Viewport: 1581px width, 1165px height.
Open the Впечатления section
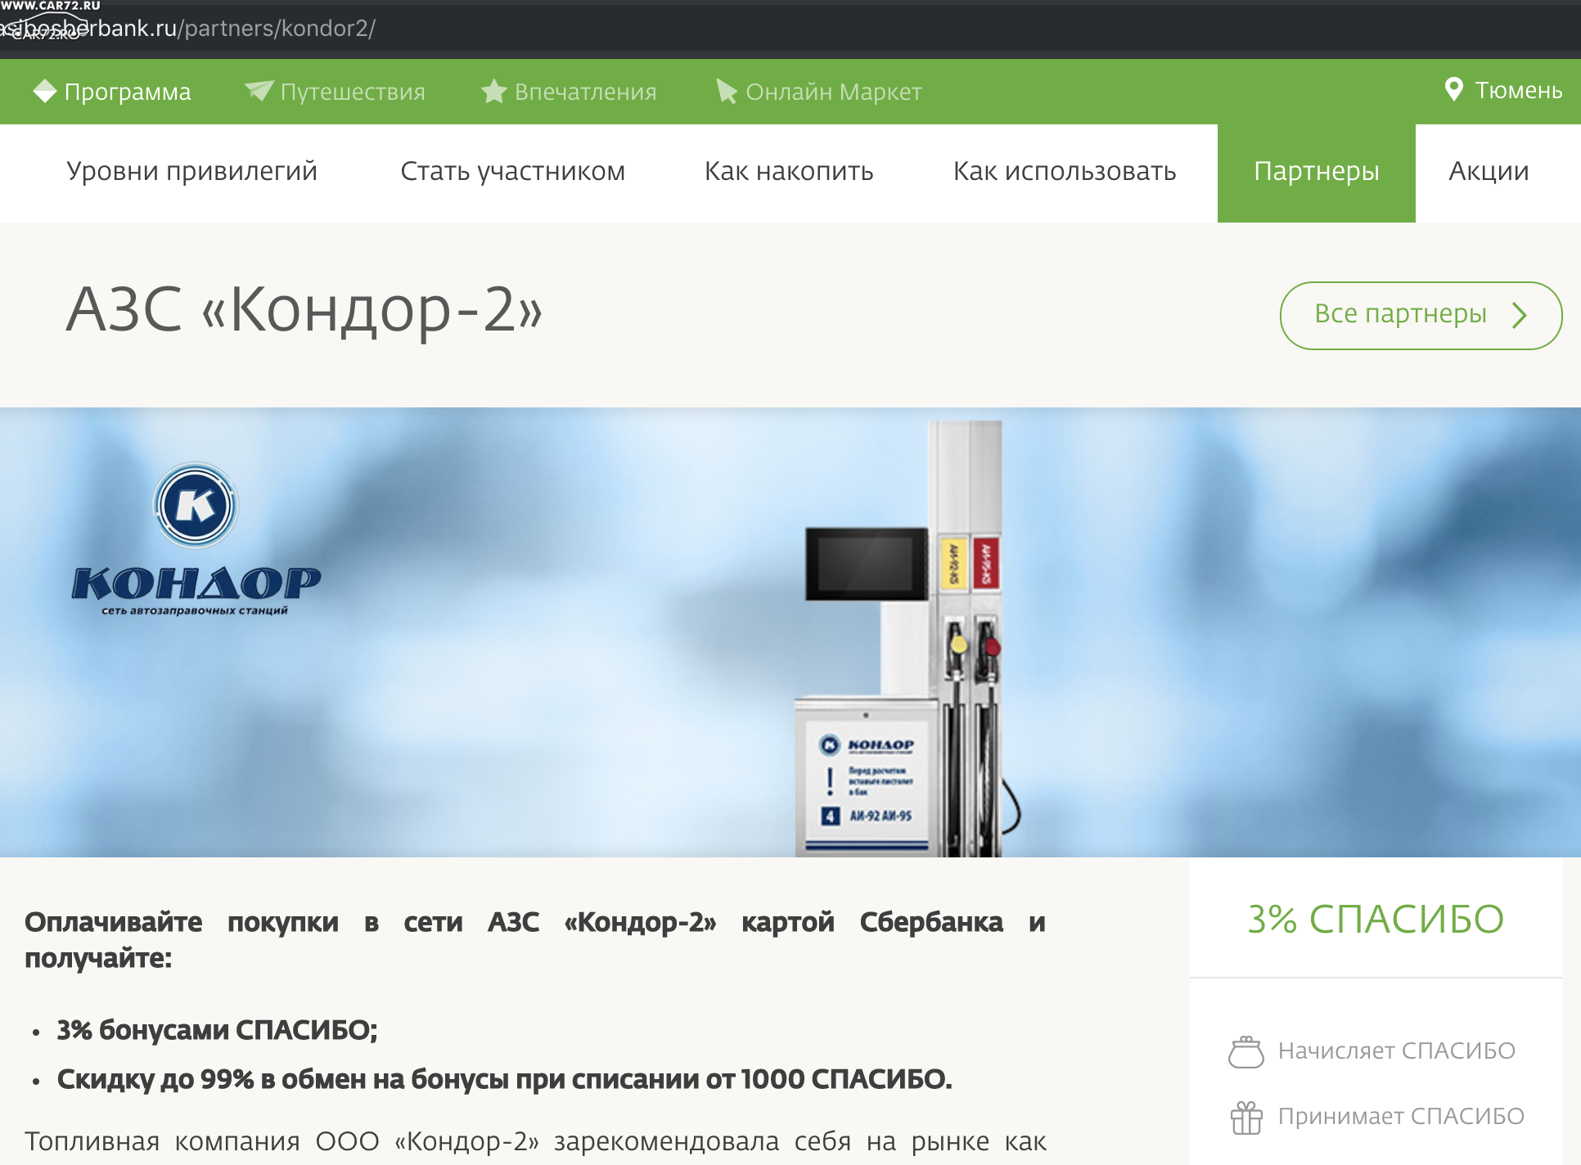tap(569, 91)
